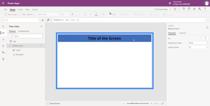Open the Open Sans font dropdown
Image resolution: width=210 pixels, height=106 pixels.
[x=48, y=14]
